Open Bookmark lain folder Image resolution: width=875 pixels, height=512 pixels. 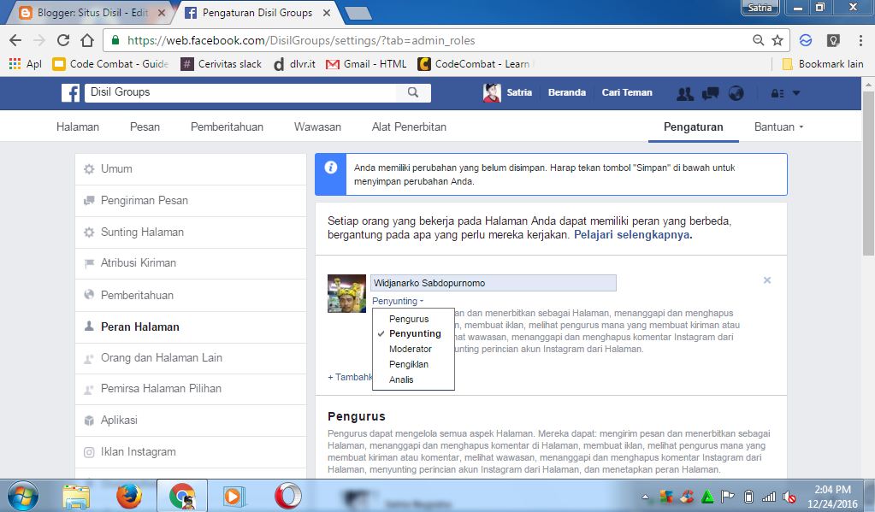tap(823, 64)
